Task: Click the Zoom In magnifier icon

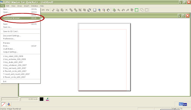Action: [99, 10]
